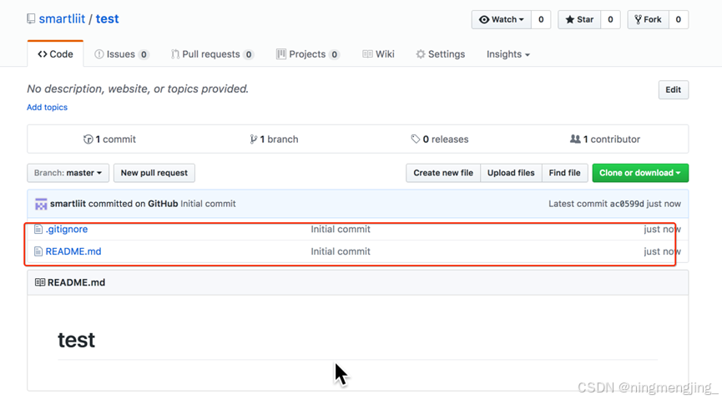
Task: Click the Projects count badge 0
Action: pyautogui.click(x=335, y=54)
